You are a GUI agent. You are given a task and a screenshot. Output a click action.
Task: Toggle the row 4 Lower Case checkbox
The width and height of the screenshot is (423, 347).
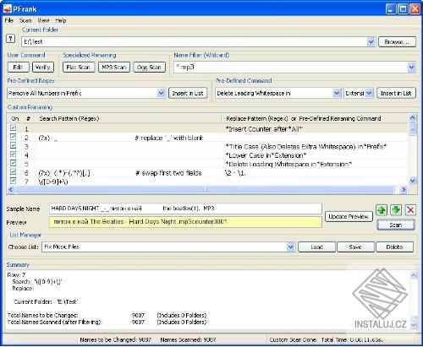(x=13, y=155)
